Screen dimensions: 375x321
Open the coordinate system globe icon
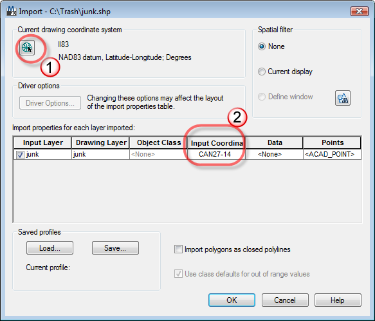point(27,48)
